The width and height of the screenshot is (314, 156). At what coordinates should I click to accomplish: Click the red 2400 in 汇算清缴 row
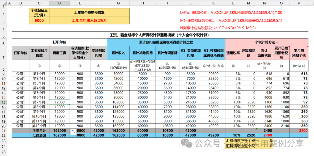point(264,135)
